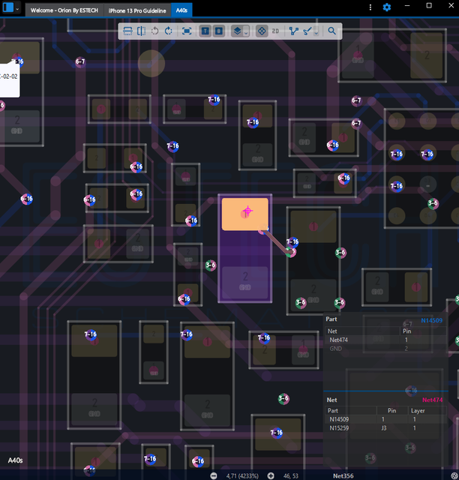The height and width of the screenshot is (480, 459).
Task: Minimize the Orion application window
Action: click(x=407, y=6)
